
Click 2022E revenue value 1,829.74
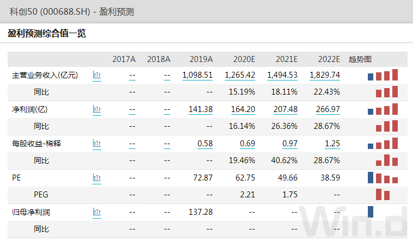(x=325, y=75)
